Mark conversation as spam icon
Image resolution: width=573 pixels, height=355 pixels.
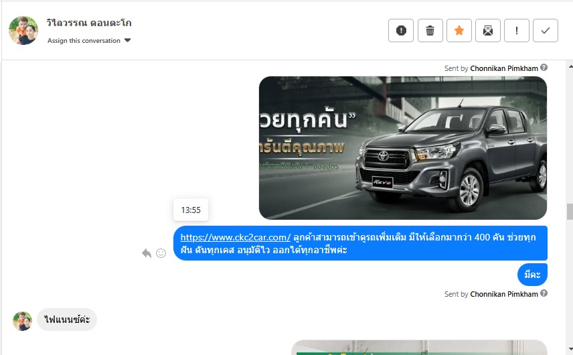tap(401, 30)
